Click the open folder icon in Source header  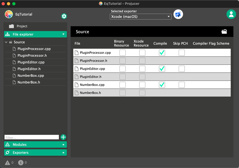[224, 32]
